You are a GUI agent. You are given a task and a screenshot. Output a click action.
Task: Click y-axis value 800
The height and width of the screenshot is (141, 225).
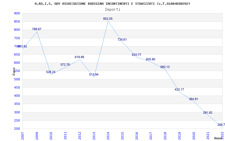point(17,30)
